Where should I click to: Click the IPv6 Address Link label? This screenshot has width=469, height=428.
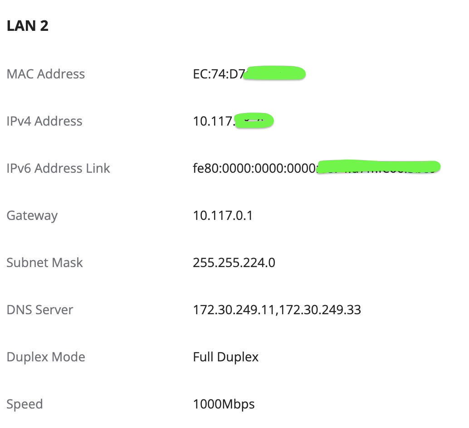click(x=59, y=168)
